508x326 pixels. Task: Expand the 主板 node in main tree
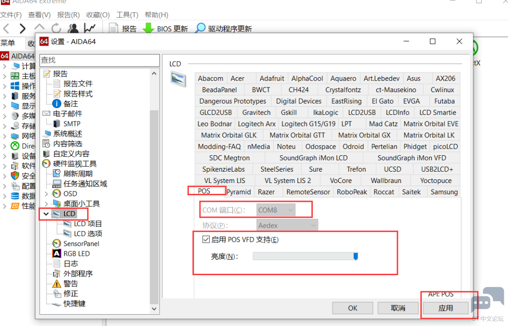tap(4, 77)
